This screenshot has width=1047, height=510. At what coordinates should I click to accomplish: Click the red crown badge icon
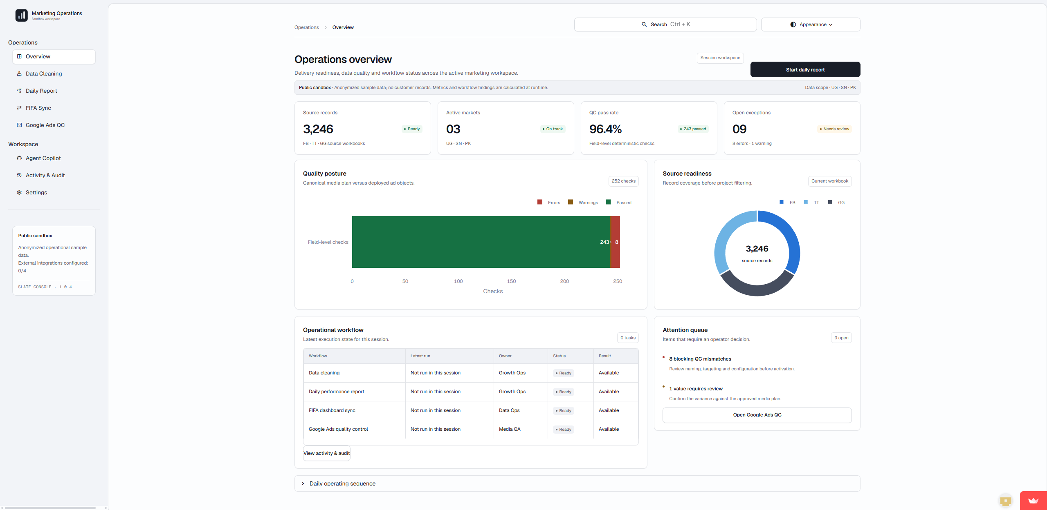pyautogui.click(x=1034, y=501)
